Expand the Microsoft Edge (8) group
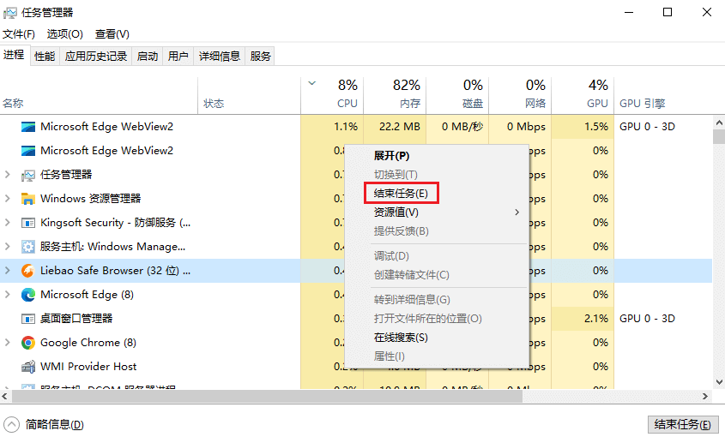725x443 pixels. [x=7, y=295]
